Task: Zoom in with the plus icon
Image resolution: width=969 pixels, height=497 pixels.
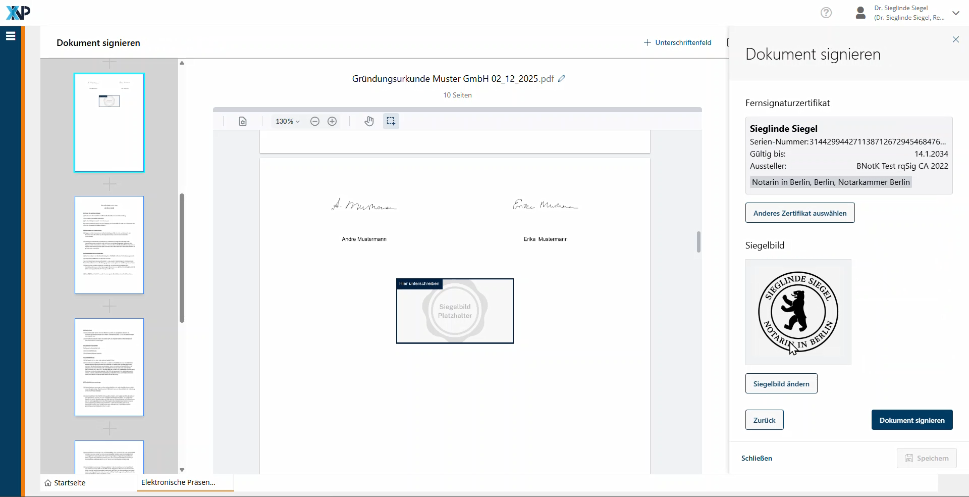Action: (x=332, y=121)
